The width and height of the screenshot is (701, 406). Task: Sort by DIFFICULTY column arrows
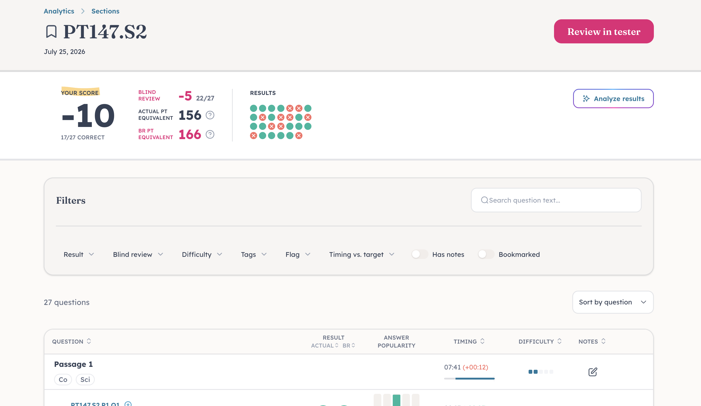tap(559, 341)
